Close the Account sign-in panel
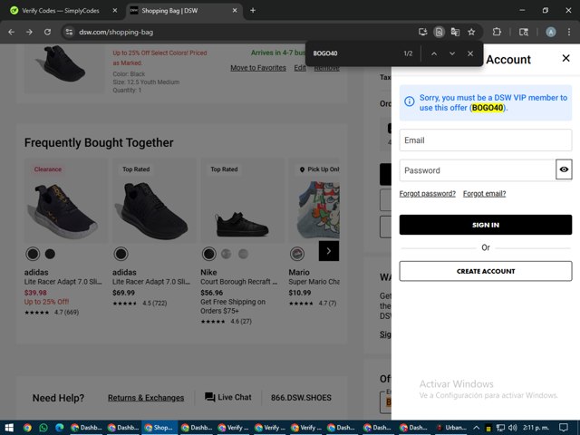The height and width of the screenshot is (435, 580). (x=565, y=58)
